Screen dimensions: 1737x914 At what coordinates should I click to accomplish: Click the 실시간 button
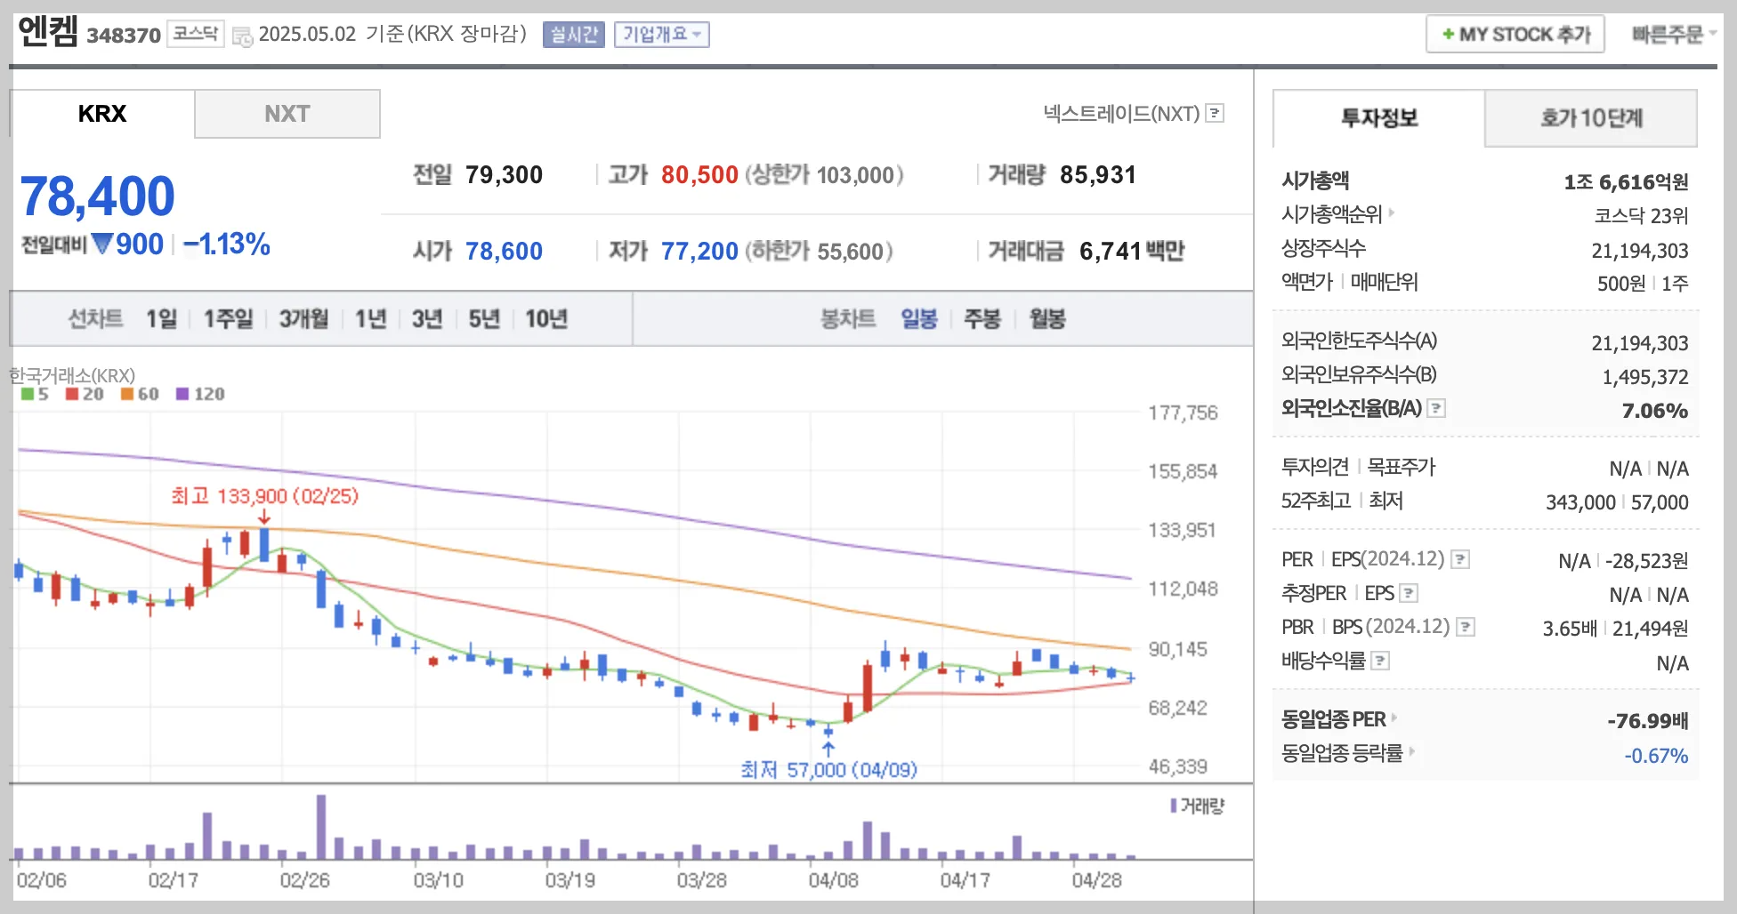[x=574, y=35]
